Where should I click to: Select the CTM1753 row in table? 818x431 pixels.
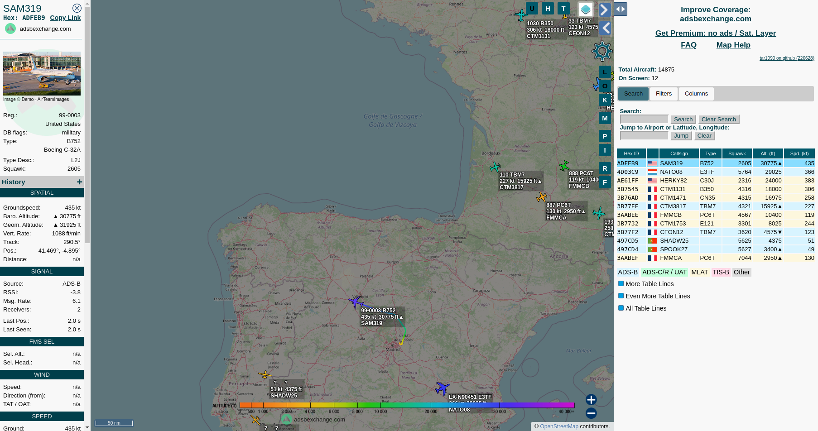(x=716, y=224)
